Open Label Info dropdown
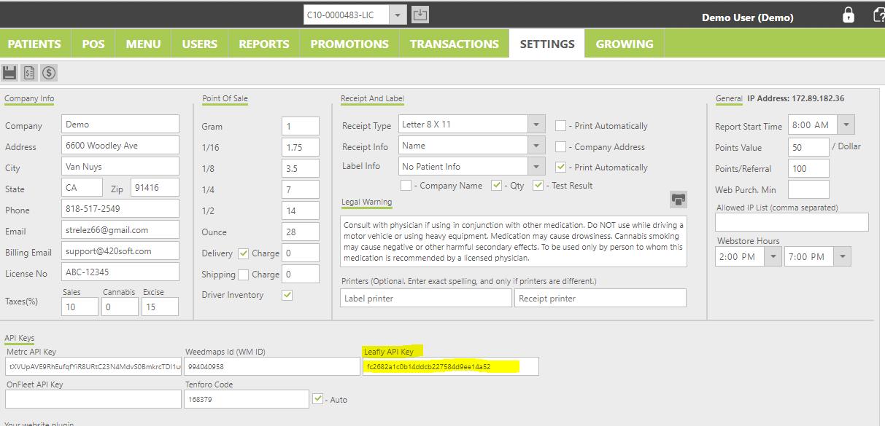Screen dimensions: 885x426 [536, 167]
